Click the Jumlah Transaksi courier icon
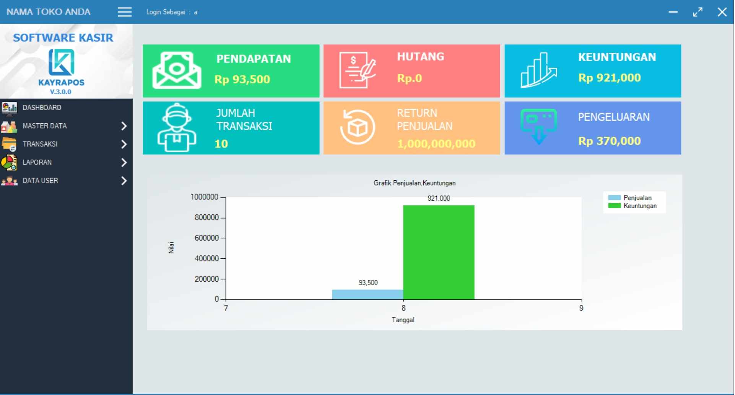 [177, 128]
